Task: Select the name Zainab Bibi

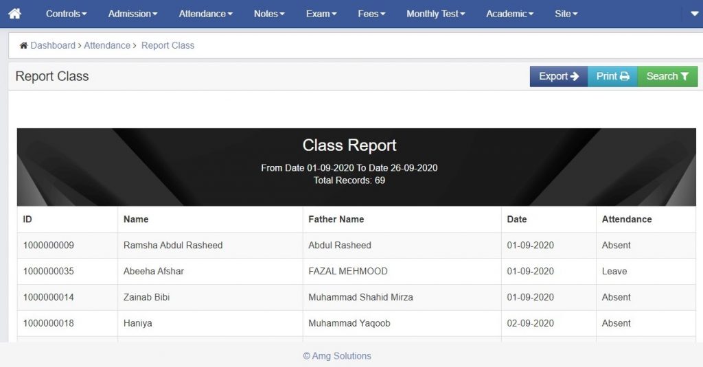Action: click(147, 297)
